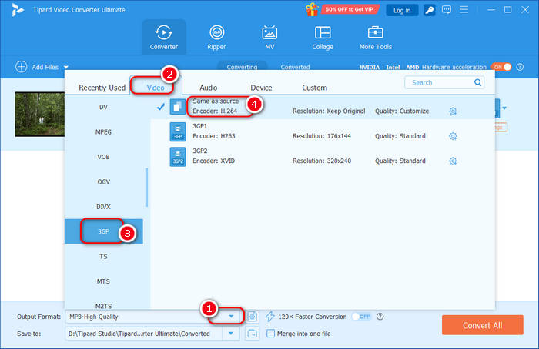Click the Add Files plus icon
Image resolution: width=539 pixels, height=349 pixels.
22,67
